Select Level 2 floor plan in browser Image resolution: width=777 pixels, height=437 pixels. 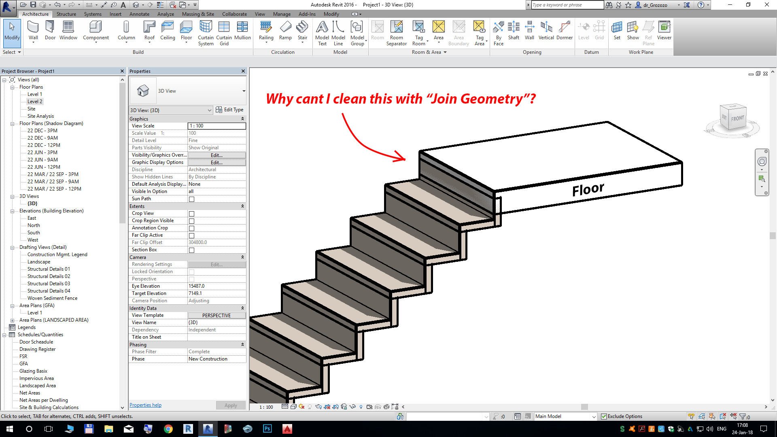35,102
